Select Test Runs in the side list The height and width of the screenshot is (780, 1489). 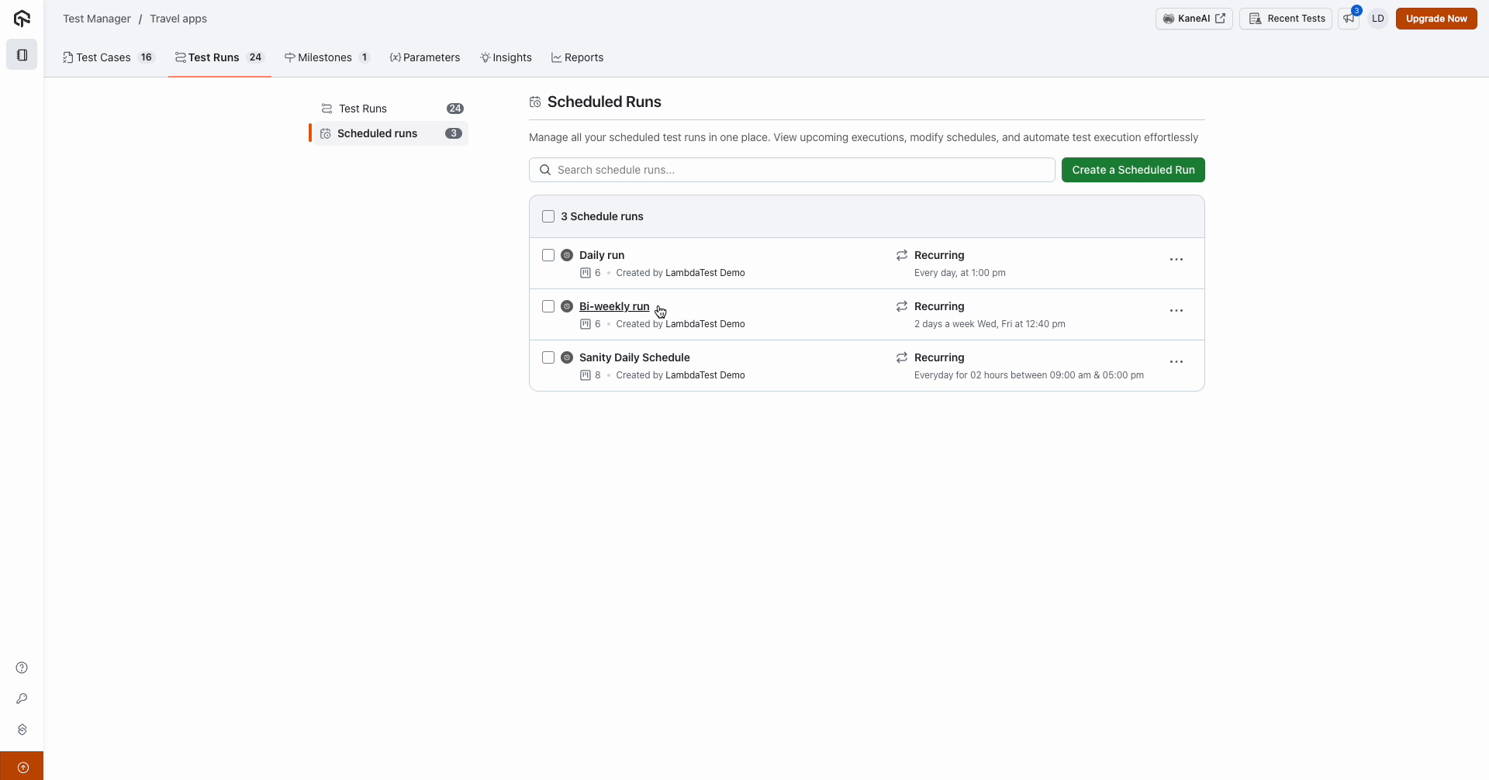coord(363,109)
